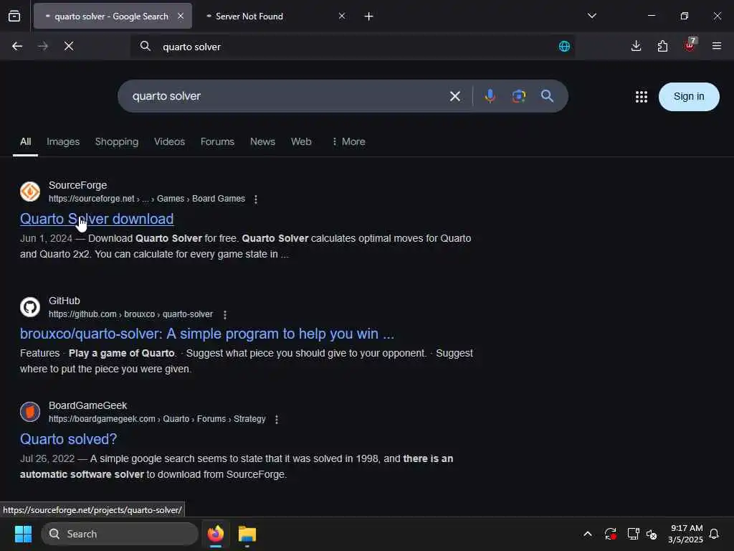Select the Videos search tab
Image resolution: width=734 pixels, height=551 pixels.
tap(169, 141)
